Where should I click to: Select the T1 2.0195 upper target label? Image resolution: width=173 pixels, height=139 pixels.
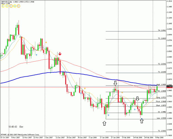162,72
